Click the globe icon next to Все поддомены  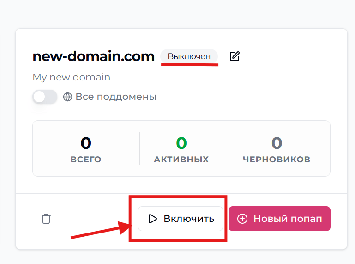coord(67,97)
